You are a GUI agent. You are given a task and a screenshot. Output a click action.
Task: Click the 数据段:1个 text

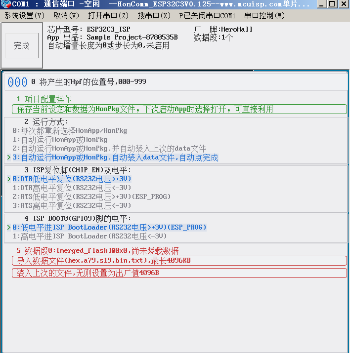[213, 38]
